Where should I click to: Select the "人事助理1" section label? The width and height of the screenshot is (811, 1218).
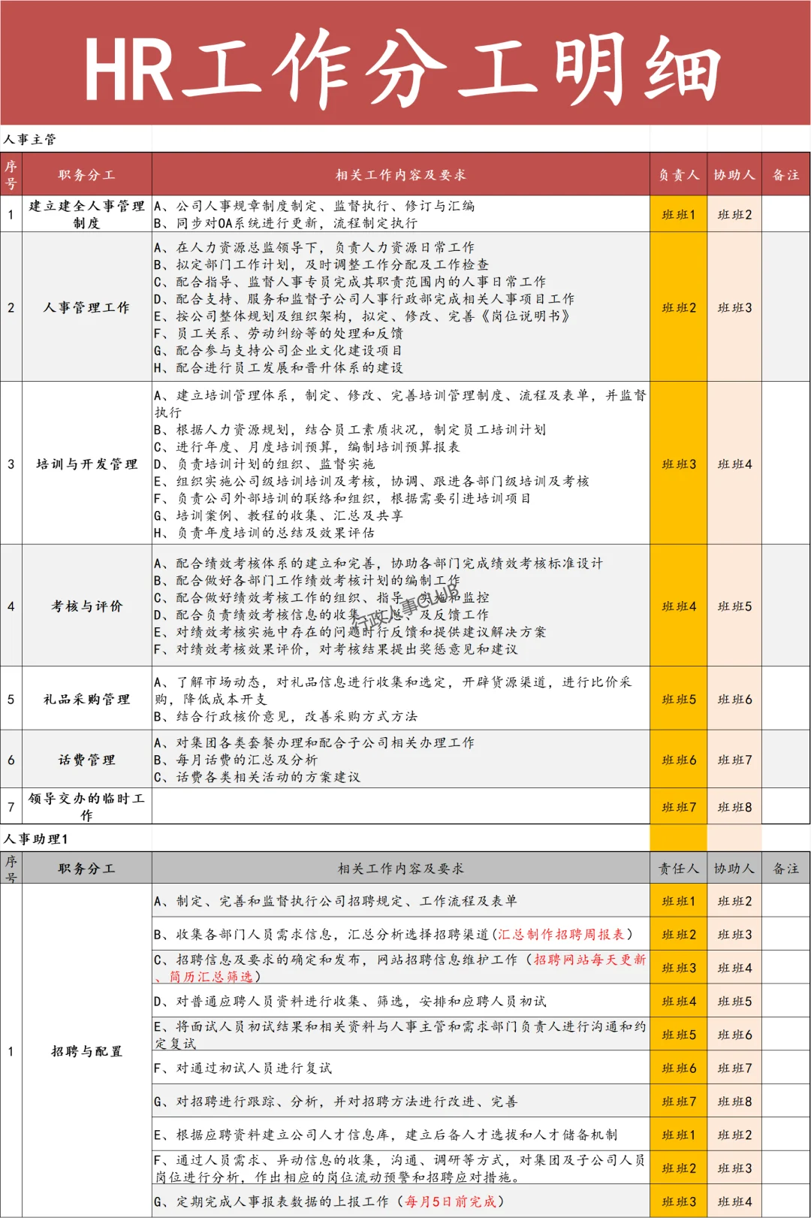(36, 839)
